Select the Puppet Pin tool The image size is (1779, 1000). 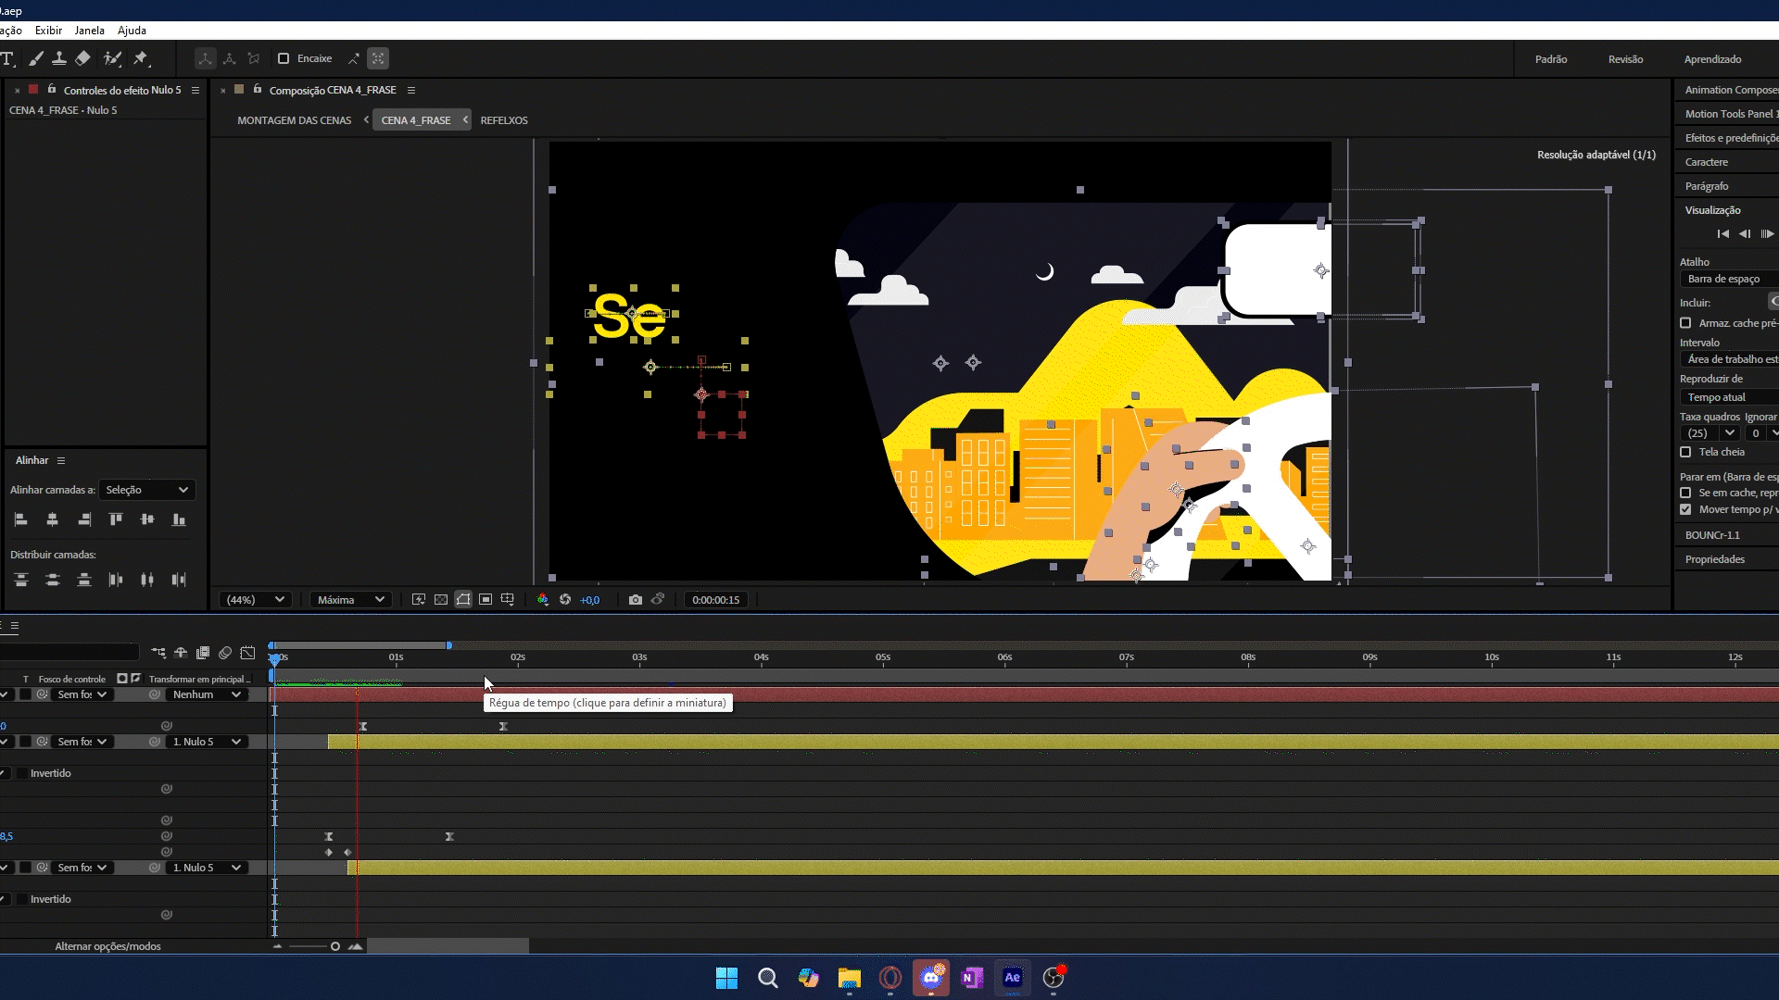[141, 58]
